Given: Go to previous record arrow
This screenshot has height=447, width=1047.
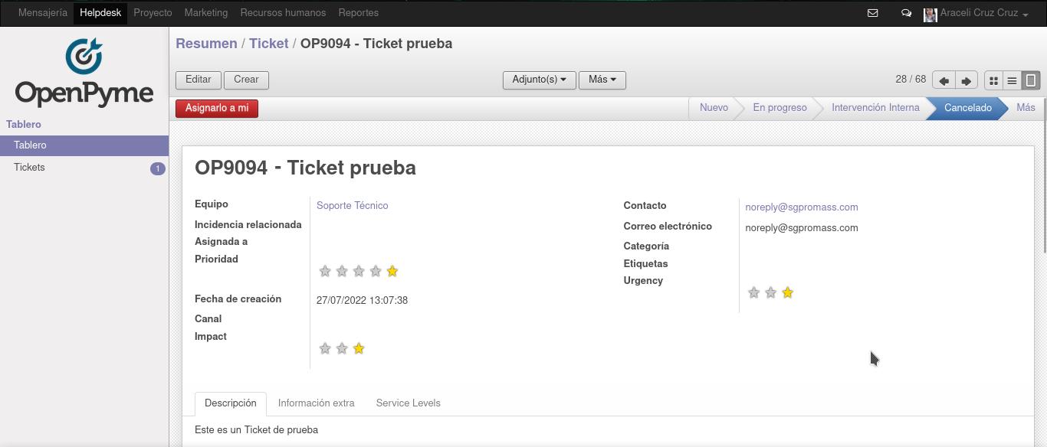Looking at the screenshot, I should pos(944,80).
